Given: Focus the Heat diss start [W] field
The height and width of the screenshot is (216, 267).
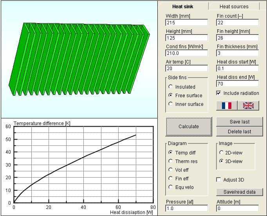Looking at the screenshot, I should click(x=238, y=69).
